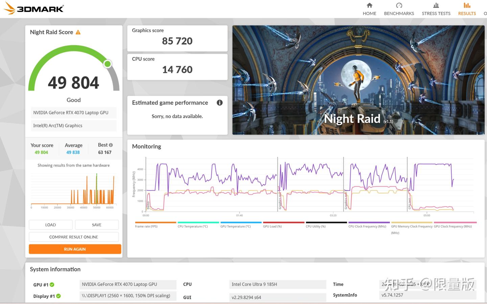This screenshot has width=487, height=304.
Task: Toggle GPU Clock Frequency (MHz) legend
Action: (x=455, y=225)
